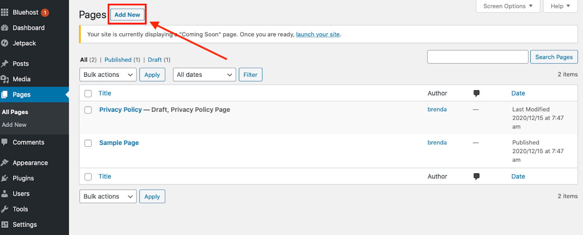Open the Comments menu item in the sidebar
This screenshot has height=235, width=583.
(x=28, y=142)
